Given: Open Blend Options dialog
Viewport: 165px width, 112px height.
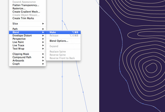Looking at the screenshot, I should pyautogui.click(x=59, y=41).
